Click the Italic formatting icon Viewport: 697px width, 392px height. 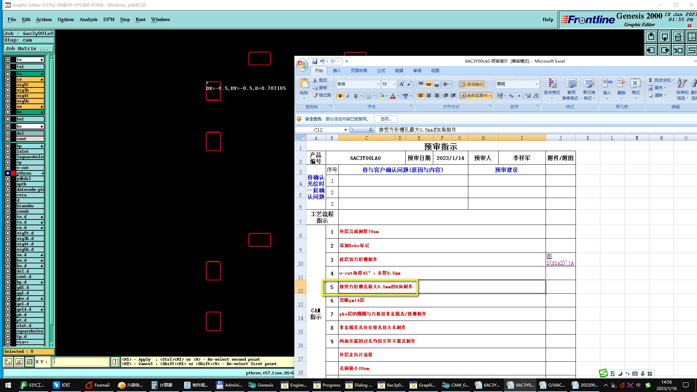tap(348, 96)
